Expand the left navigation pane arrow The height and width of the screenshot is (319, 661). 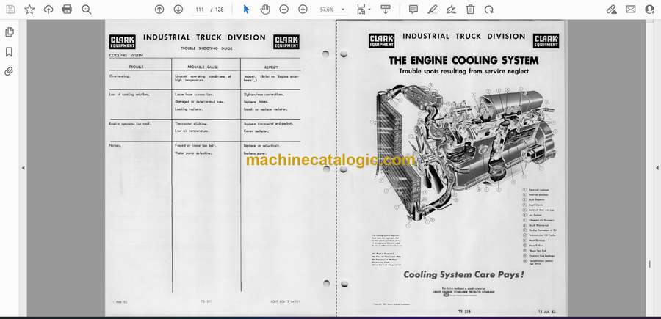(24, 168)
